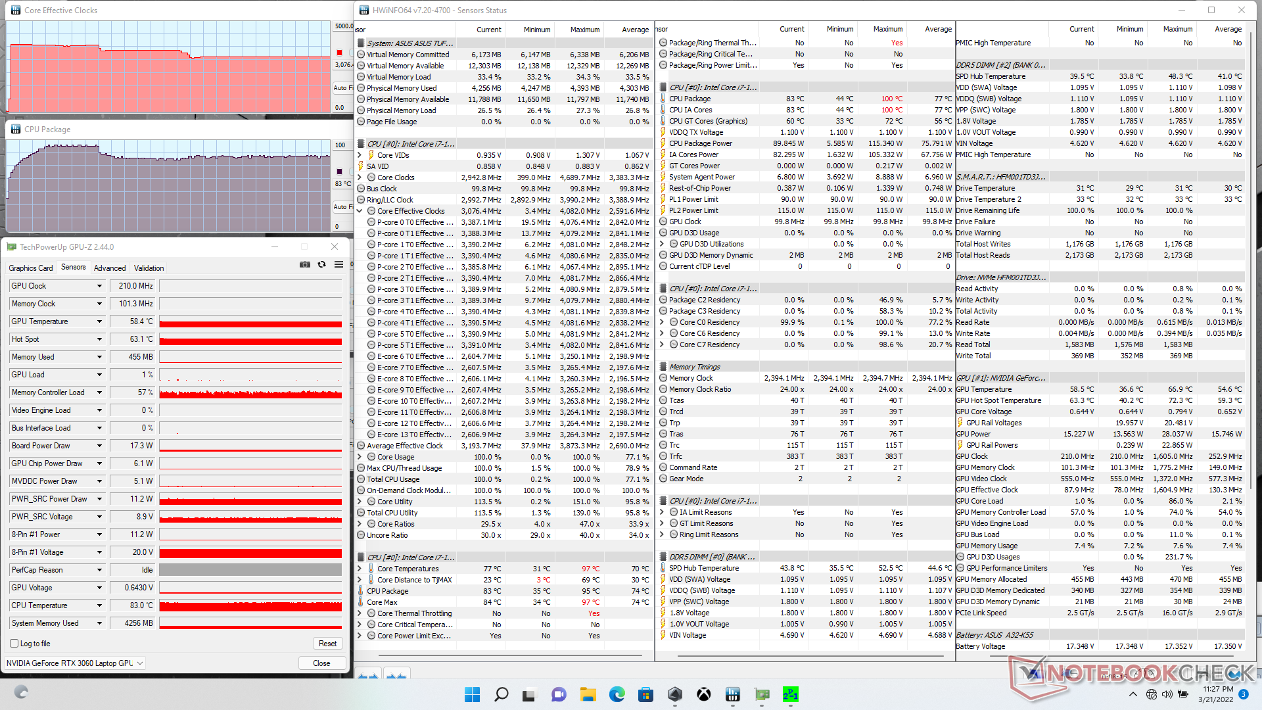
Task: Open Armoury Crate from the taskbar
Action: tap(675, 694)
